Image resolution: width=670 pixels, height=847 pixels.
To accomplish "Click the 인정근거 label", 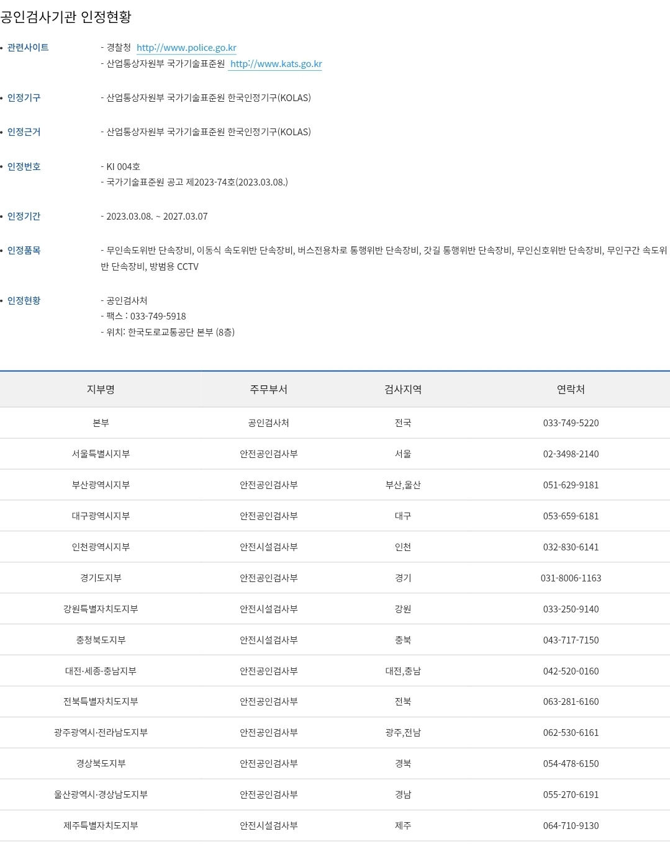I will (24, 131).
